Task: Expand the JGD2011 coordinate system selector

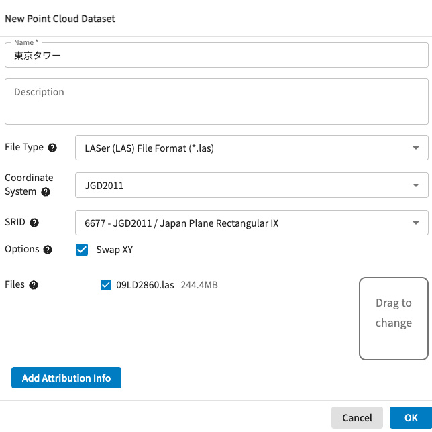Action: click(x=241, y=185)
